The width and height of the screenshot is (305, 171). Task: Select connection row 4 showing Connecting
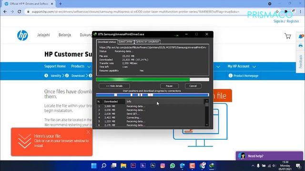pyautogui.click(x=151, y=117)
